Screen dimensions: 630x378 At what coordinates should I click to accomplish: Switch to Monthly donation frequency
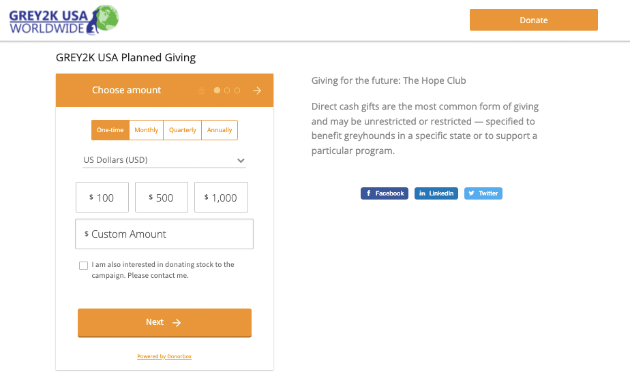click(147, 130)
